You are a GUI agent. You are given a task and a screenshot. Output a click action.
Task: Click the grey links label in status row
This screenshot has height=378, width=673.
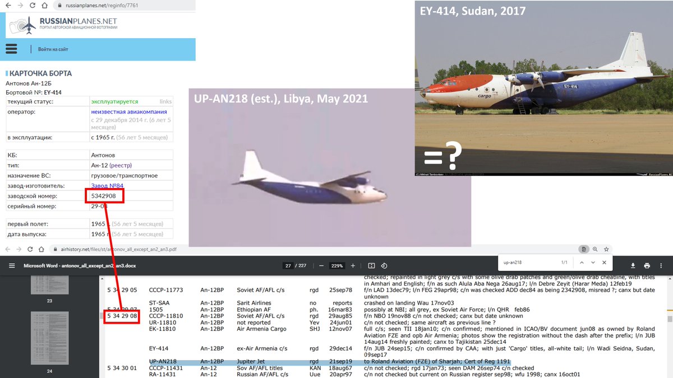(165, 101)
